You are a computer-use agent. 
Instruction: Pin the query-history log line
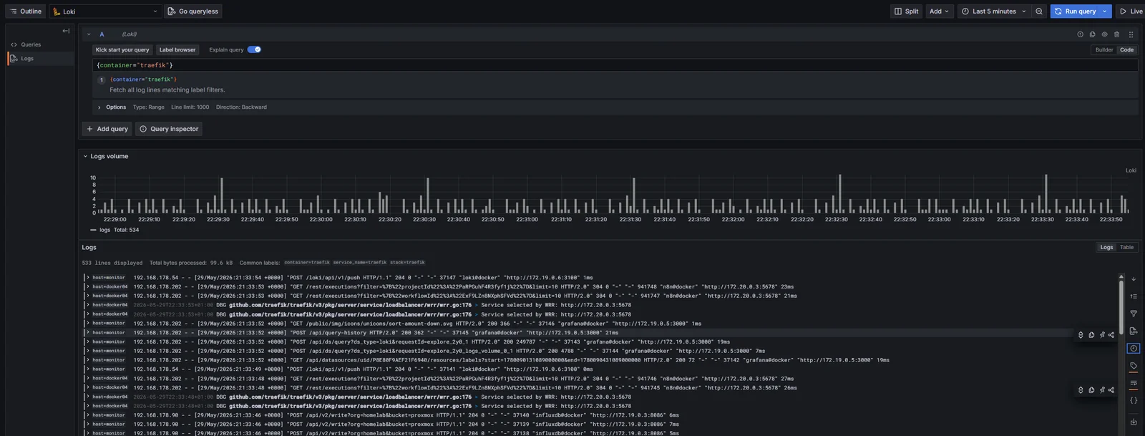(1102, 335)
